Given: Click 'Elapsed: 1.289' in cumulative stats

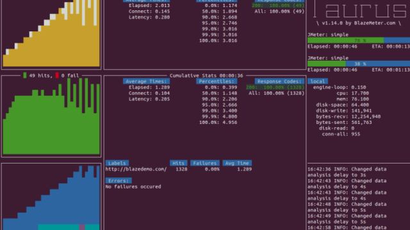Looking at the screenshot, I should tap(149, 88).
